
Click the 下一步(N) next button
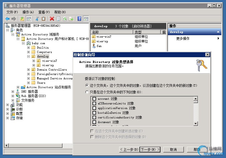150,149
